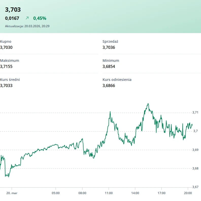Click the green upward trend arrow icon
Screen dimensions: 201x201
point(27,18)
